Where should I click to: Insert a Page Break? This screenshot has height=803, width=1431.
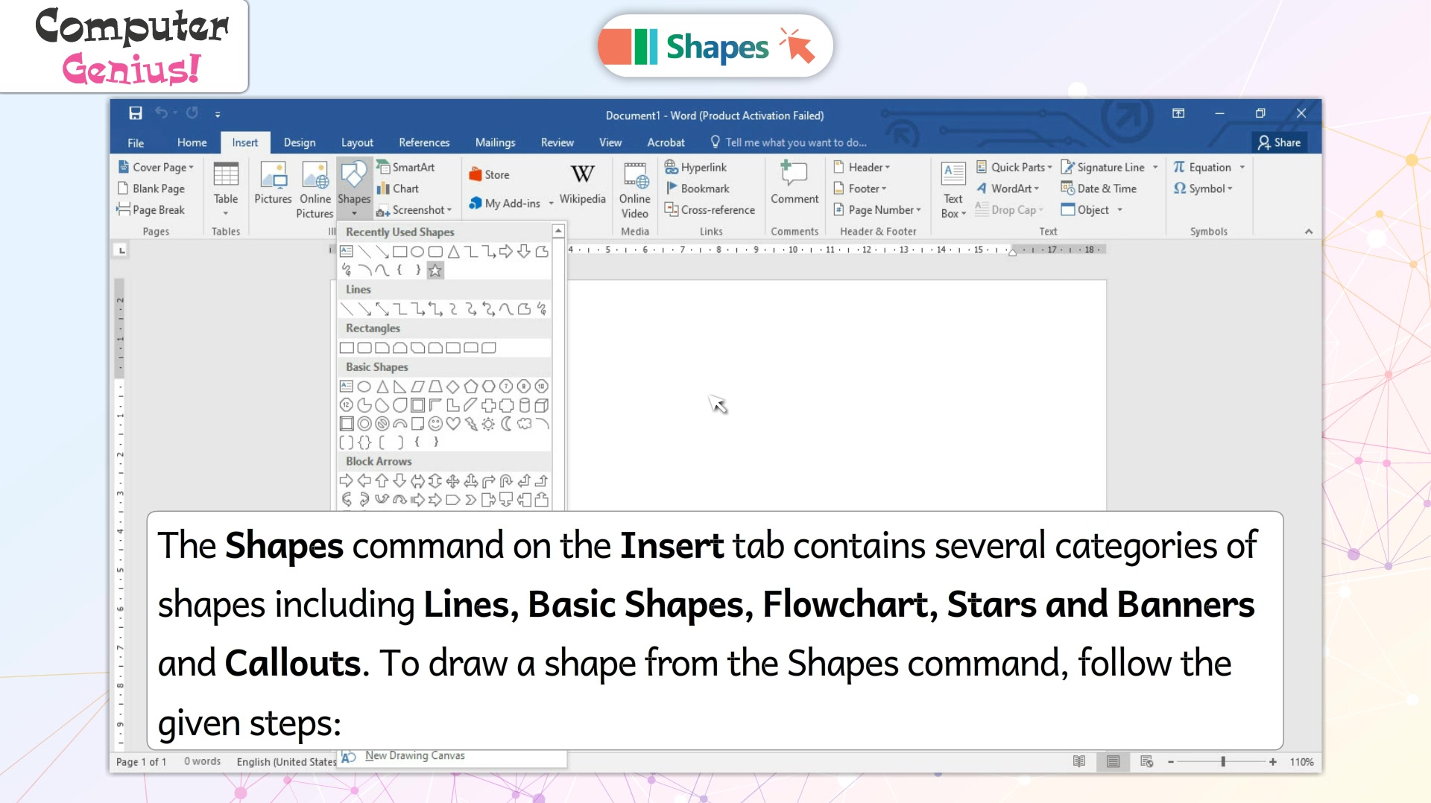(x=151, y=210)
